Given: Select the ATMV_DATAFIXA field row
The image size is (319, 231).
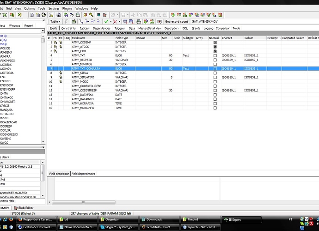Looking at the screenshot, I should tap(83, 95).
